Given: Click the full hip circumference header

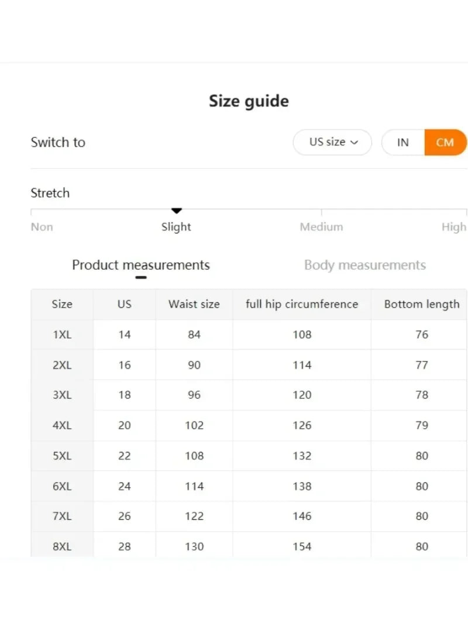Looking at the screenshot, I should [302, 304].
